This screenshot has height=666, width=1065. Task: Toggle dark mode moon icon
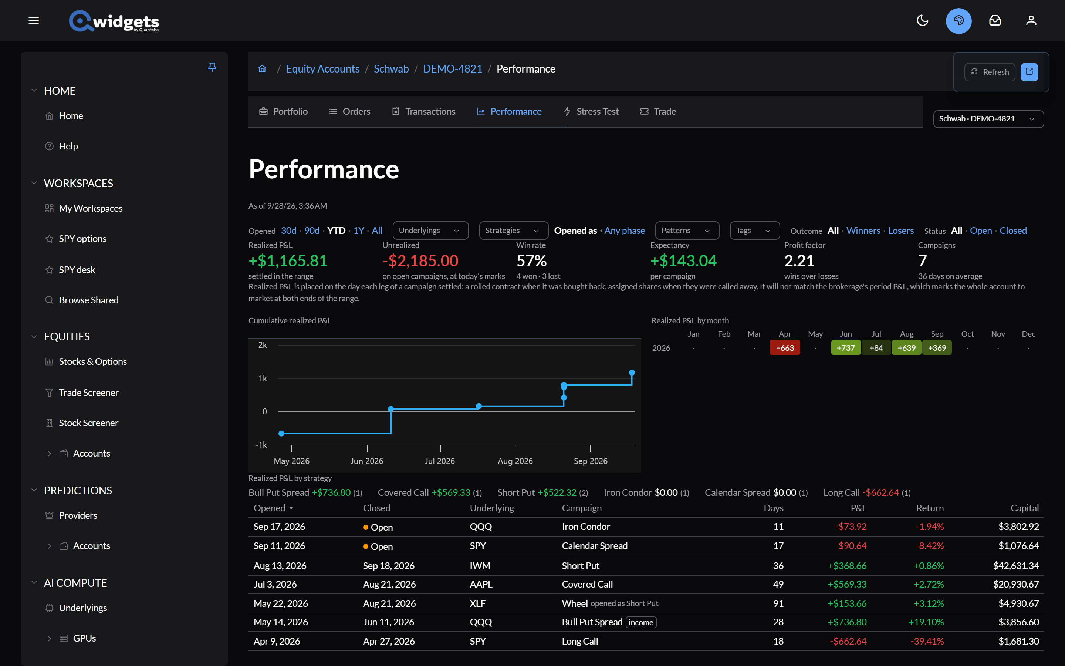(922, 20)
